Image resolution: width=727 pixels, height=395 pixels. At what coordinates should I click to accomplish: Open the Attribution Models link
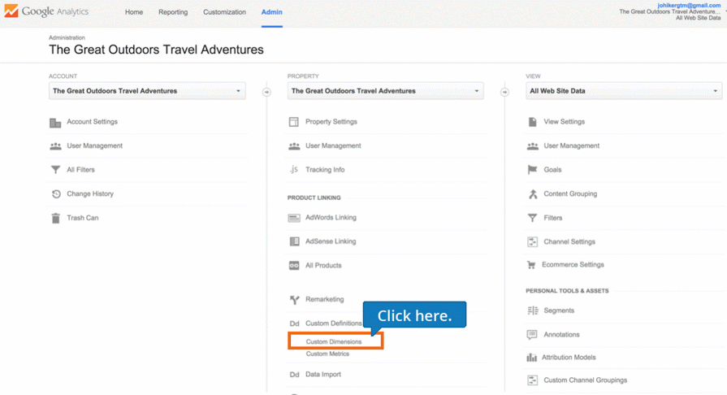click(x=569, y=358)
